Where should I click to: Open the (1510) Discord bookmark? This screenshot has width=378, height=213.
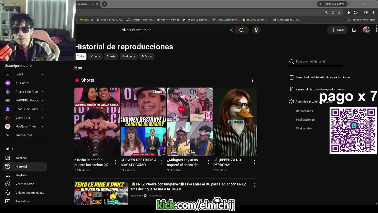pyautogui.click(x=226, y=20)
